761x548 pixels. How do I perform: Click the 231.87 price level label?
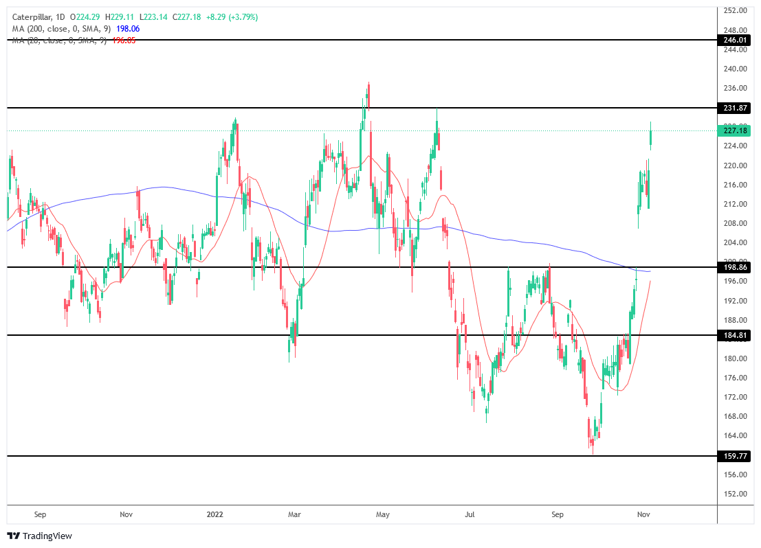point(734,108)
